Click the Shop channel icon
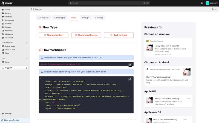The width and height of the screenshot is (219, 123). tap(3, 53)
